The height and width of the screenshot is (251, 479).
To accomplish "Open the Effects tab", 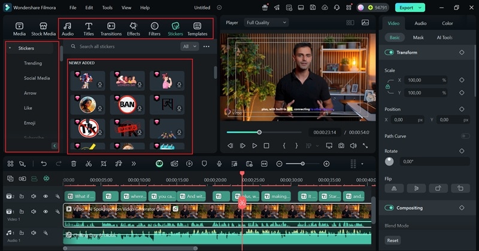I will pyautogui.click(x=134, y=29).
